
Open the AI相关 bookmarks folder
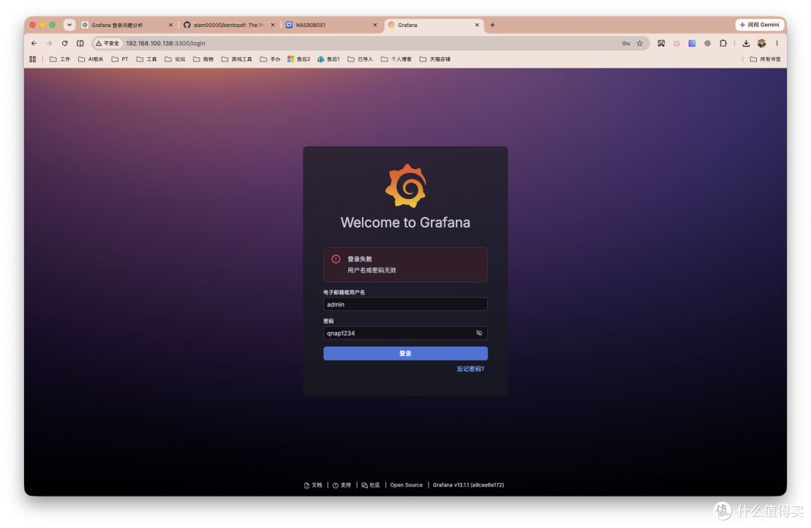coord(91,59)
